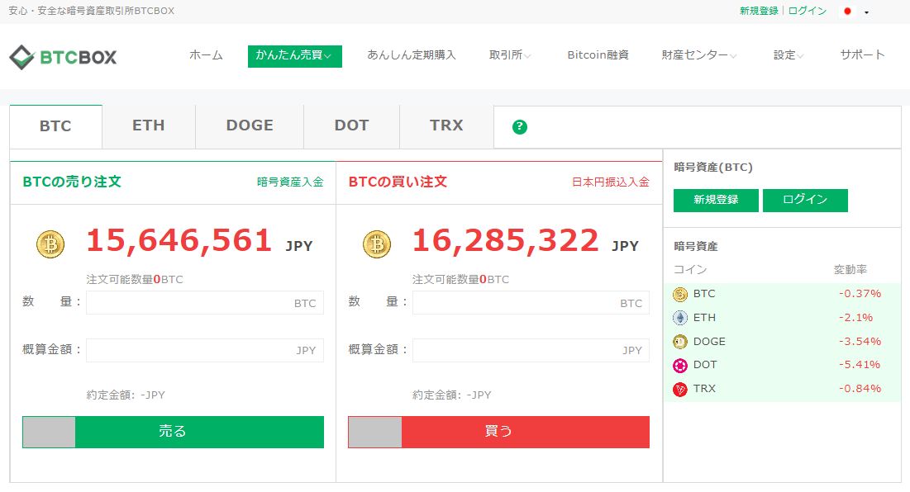910x492 pixels.
Task: Click the TRX row label in asset list
Action: coord(704,388)
